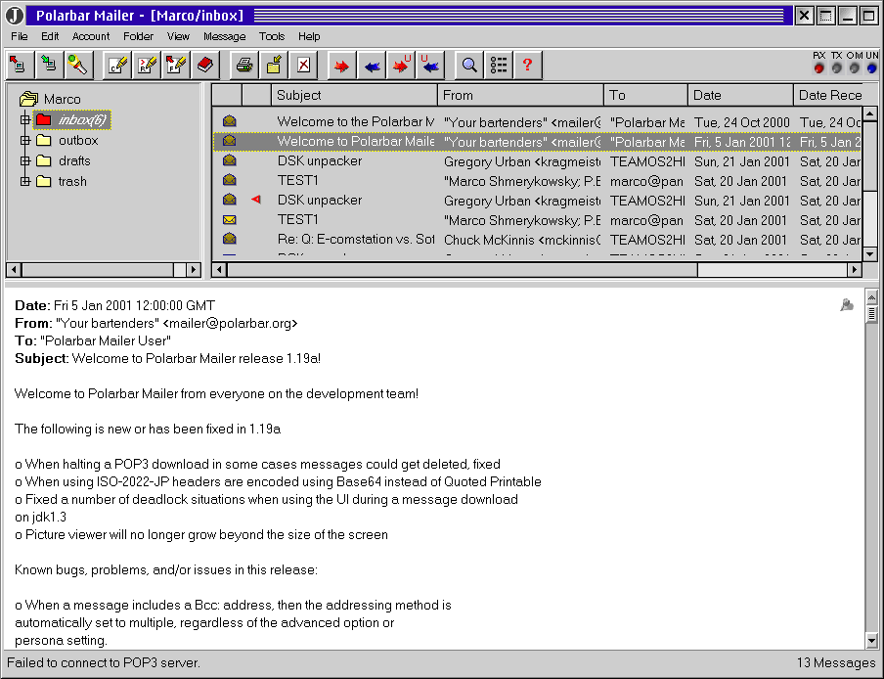The width and height of the screenshot is (884, 679).
Task: Select the 'Re: Q: E-comstation vs.' message subject
Action: coord(355,239)
